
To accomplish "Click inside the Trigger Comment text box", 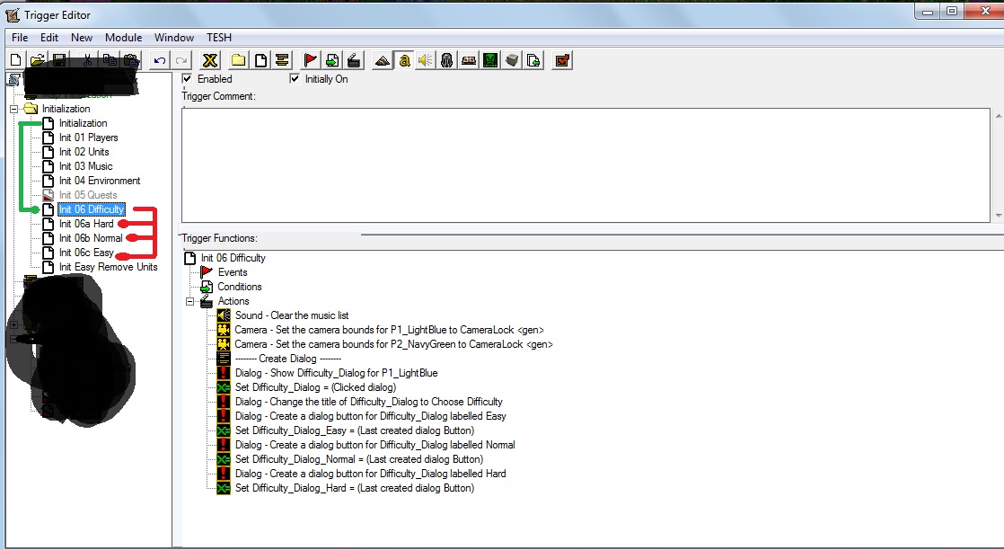I will click(586, 164).
